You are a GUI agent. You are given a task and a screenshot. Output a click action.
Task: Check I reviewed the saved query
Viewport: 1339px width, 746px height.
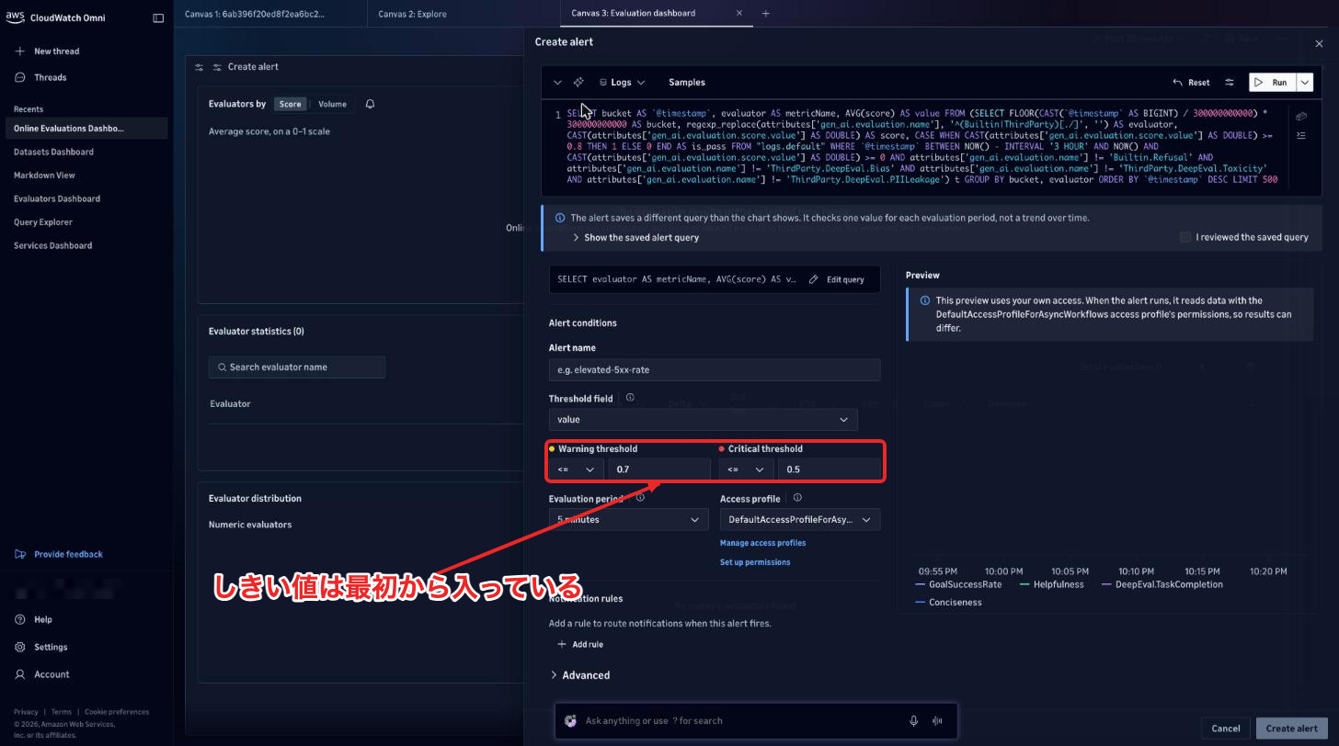[x=1185, y=237]
